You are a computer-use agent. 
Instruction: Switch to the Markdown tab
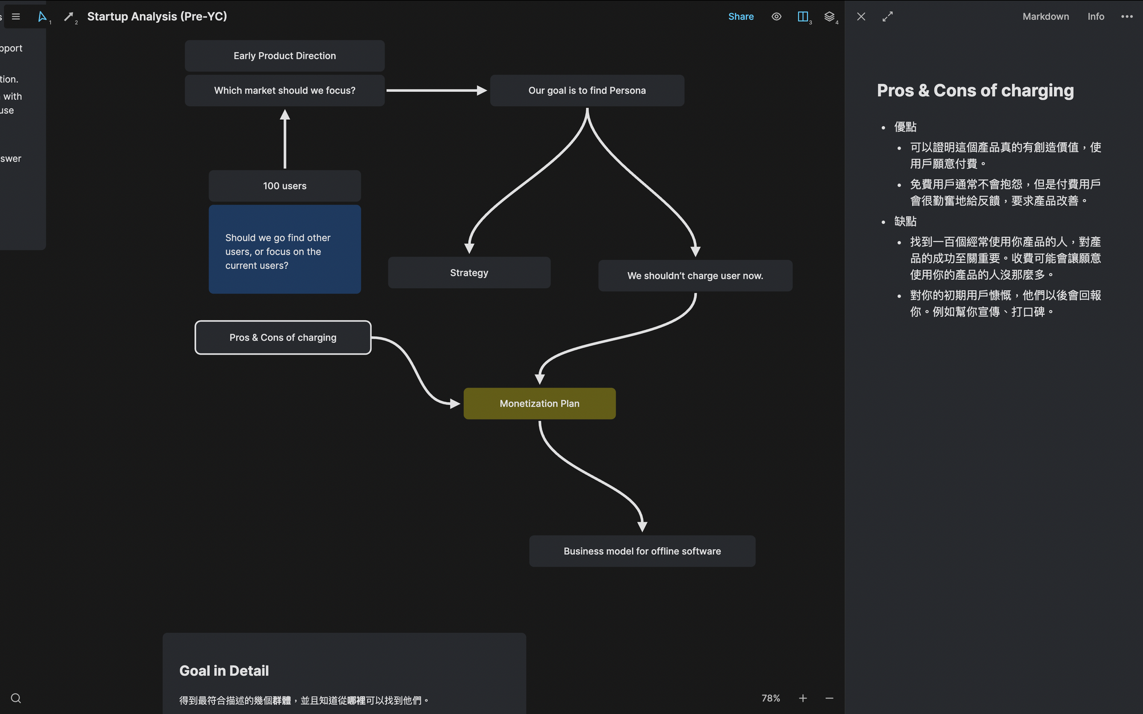(1045, 17)
